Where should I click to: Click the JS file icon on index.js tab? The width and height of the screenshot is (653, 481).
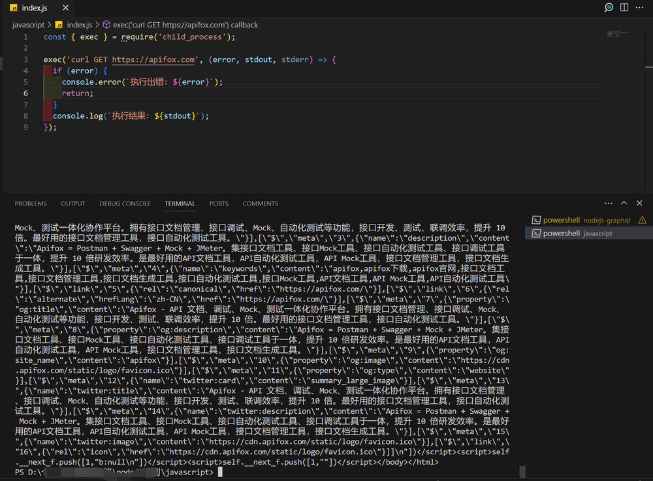(14, 8)
